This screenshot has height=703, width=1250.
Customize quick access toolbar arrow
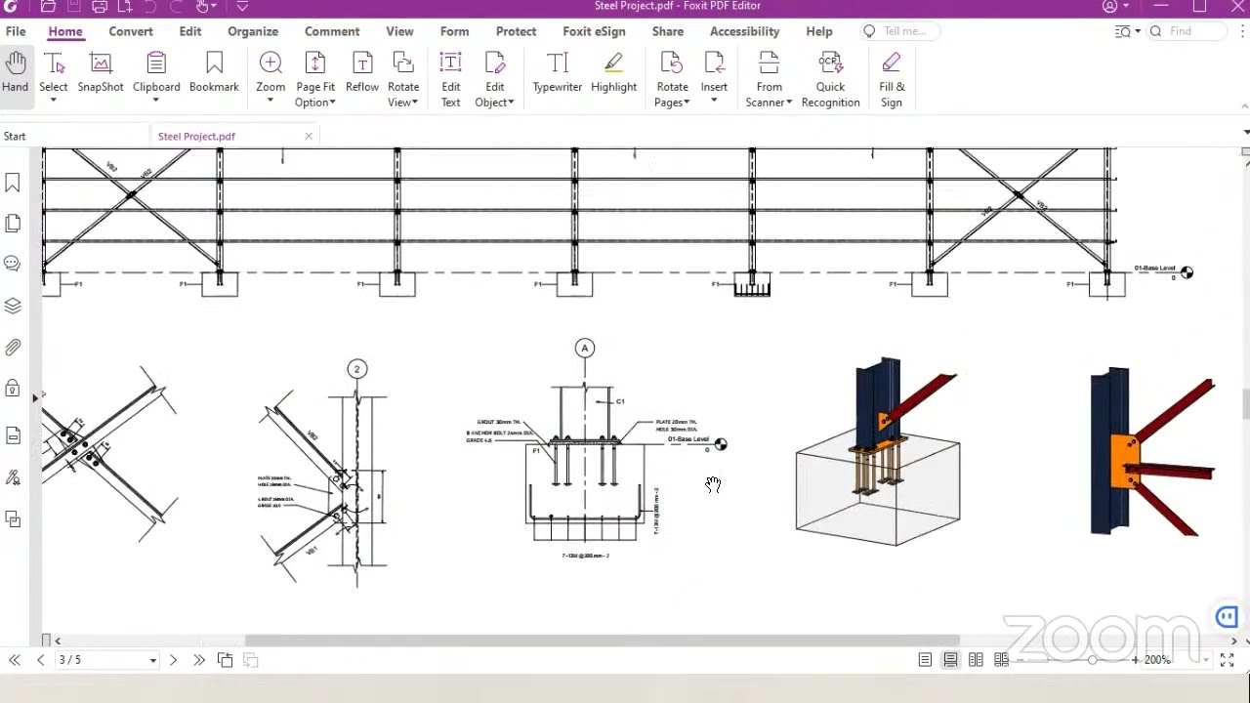(x=242, y=6)
